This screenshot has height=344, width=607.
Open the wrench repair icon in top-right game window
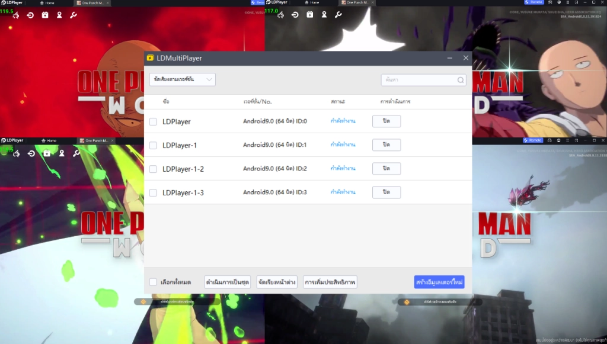[x=338, y=15]
